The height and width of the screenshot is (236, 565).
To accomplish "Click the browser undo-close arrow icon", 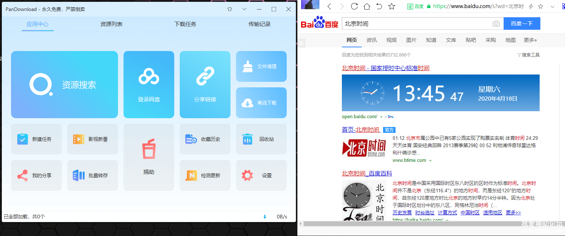I will pyautogui.click(x=379, y=6).
